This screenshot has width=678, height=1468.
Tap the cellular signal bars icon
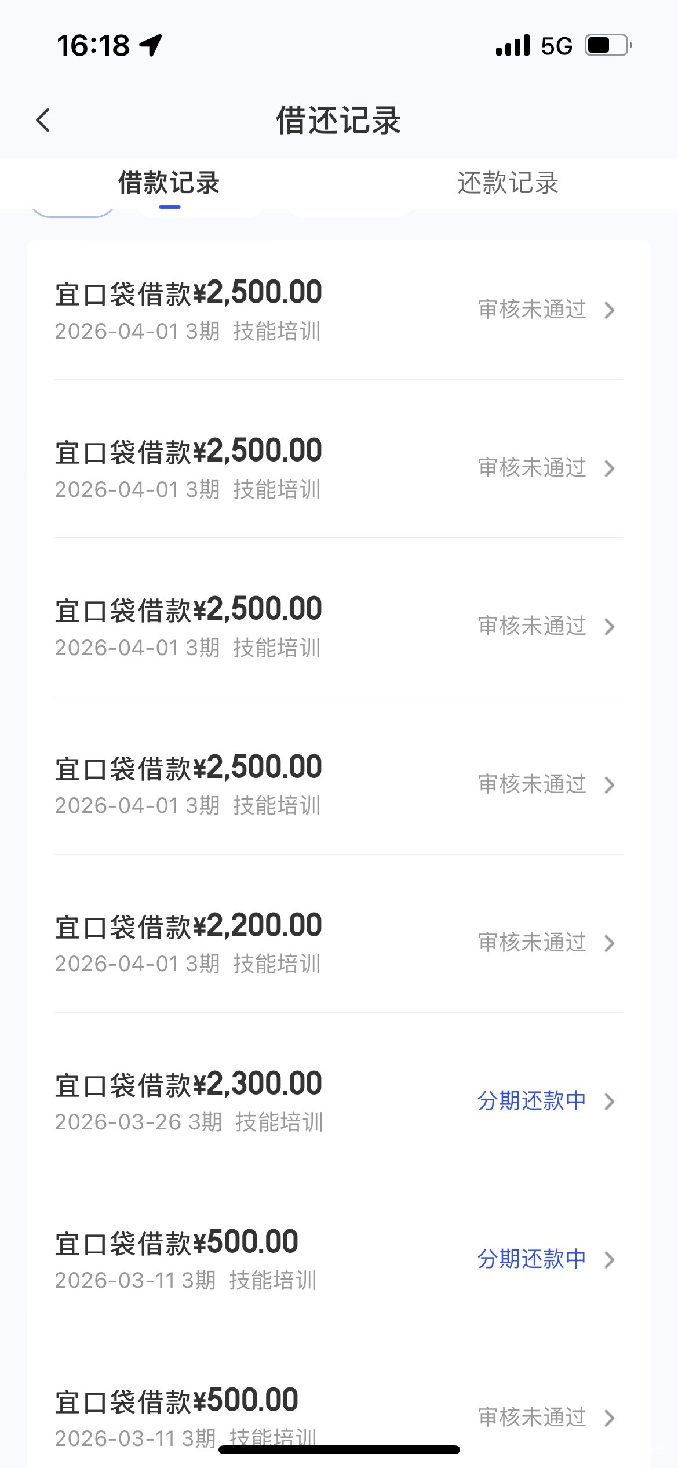click(x=513, y=45)
